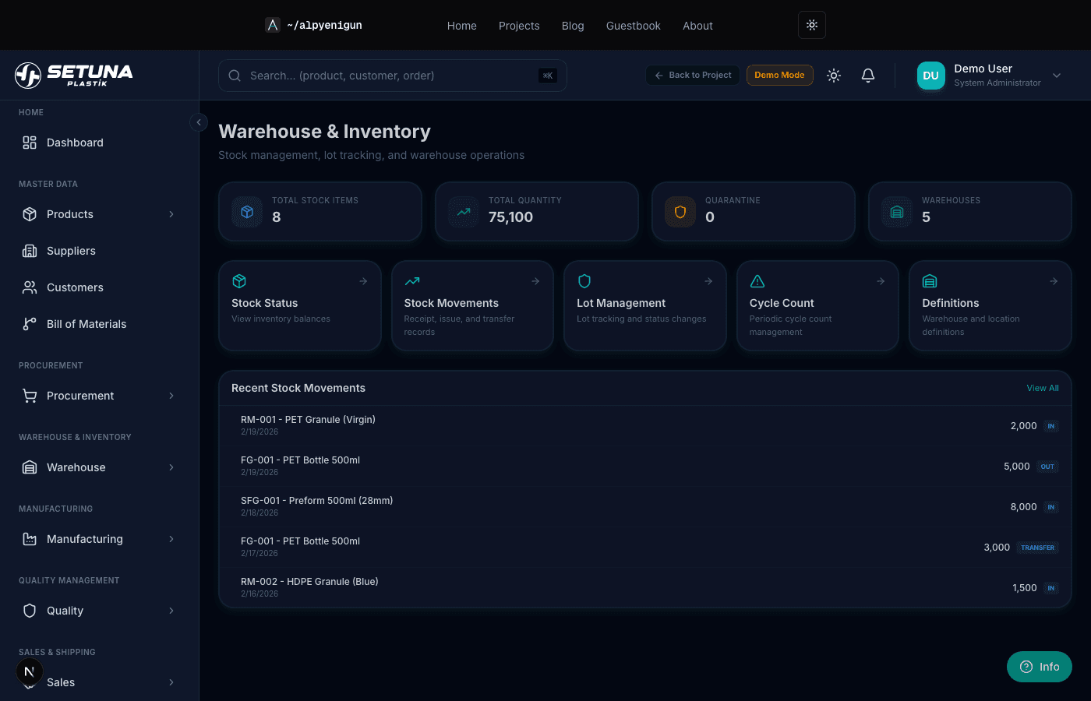Screen dimensions: 1091x701
Task: Open Bill of Materials icon
Action: click(x=30, y=324)
